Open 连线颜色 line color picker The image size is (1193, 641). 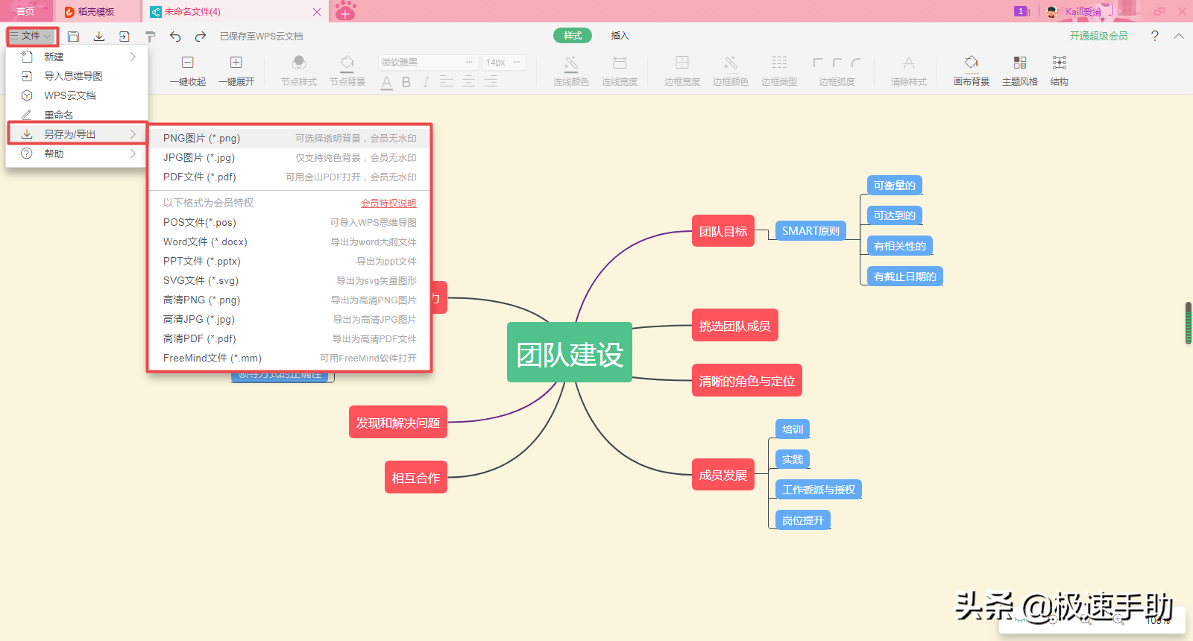[571, 71]
